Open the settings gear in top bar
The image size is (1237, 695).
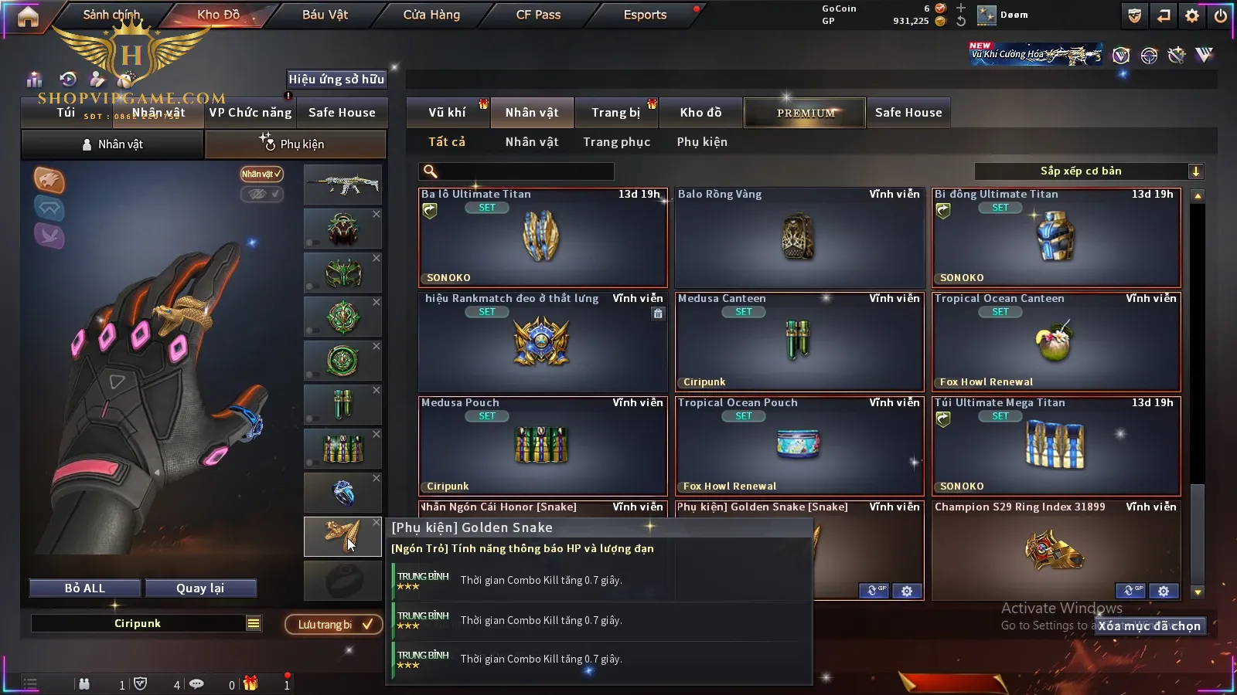[1192, 15]
